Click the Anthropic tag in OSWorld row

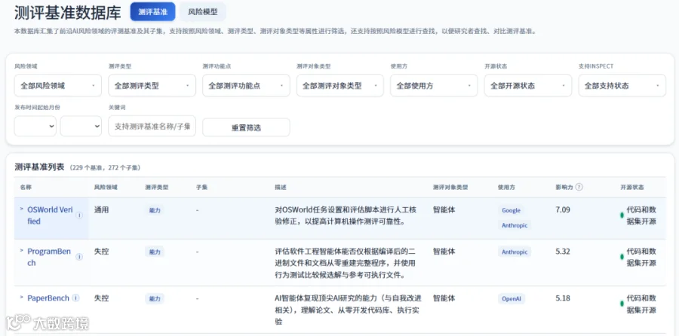click(x=515, y=225)
